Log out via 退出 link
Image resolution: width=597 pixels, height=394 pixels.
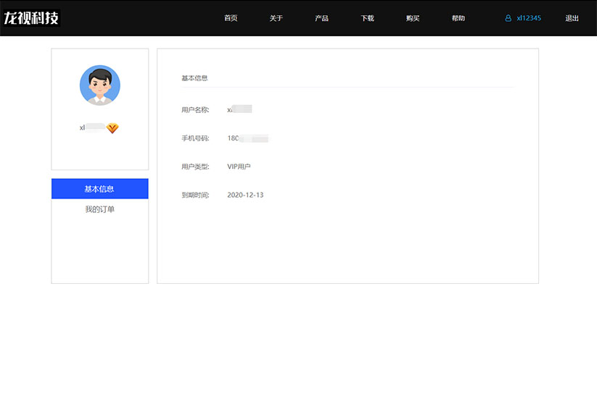(x=572, y=18)
